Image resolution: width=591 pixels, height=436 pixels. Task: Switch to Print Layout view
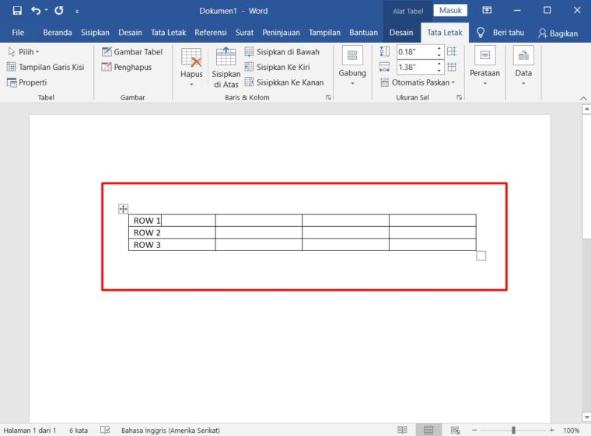428,430
